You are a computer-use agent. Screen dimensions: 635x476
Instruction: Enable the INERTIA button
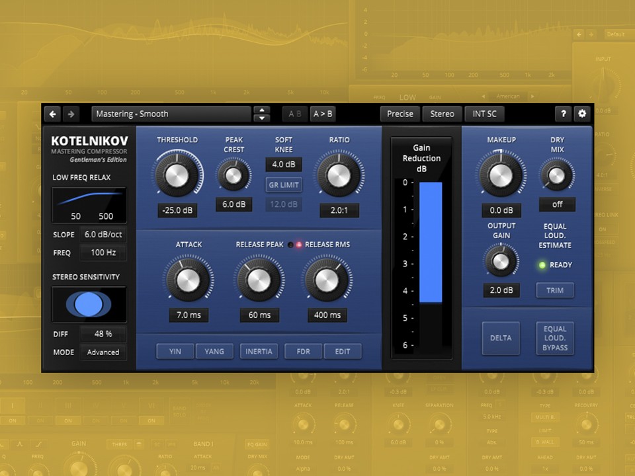pos(259,351)
